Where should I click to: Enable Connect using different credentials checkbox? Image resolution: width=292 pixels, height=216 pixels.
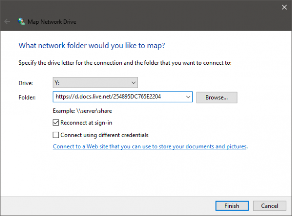[55, 135]
